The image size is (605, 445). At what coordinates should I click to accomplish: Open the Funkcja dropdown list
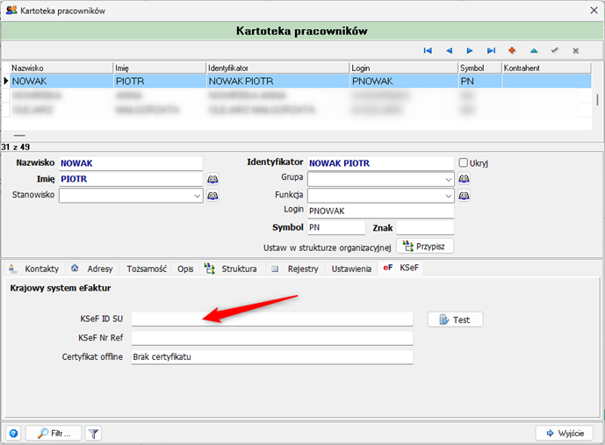448,196
